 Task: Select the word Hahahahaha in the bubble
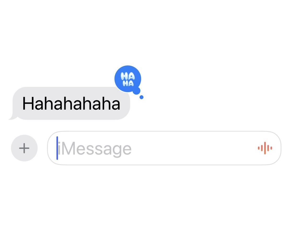pyautogui.click(x=71, y=103)
